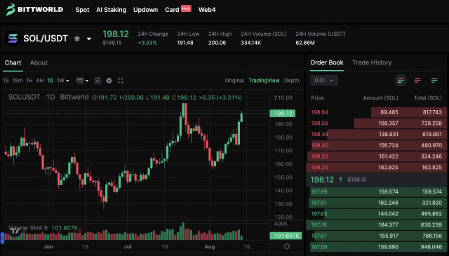Click the bid price 197.59
The height and width of the screenshot is (256, 449).
click(319, 247)
